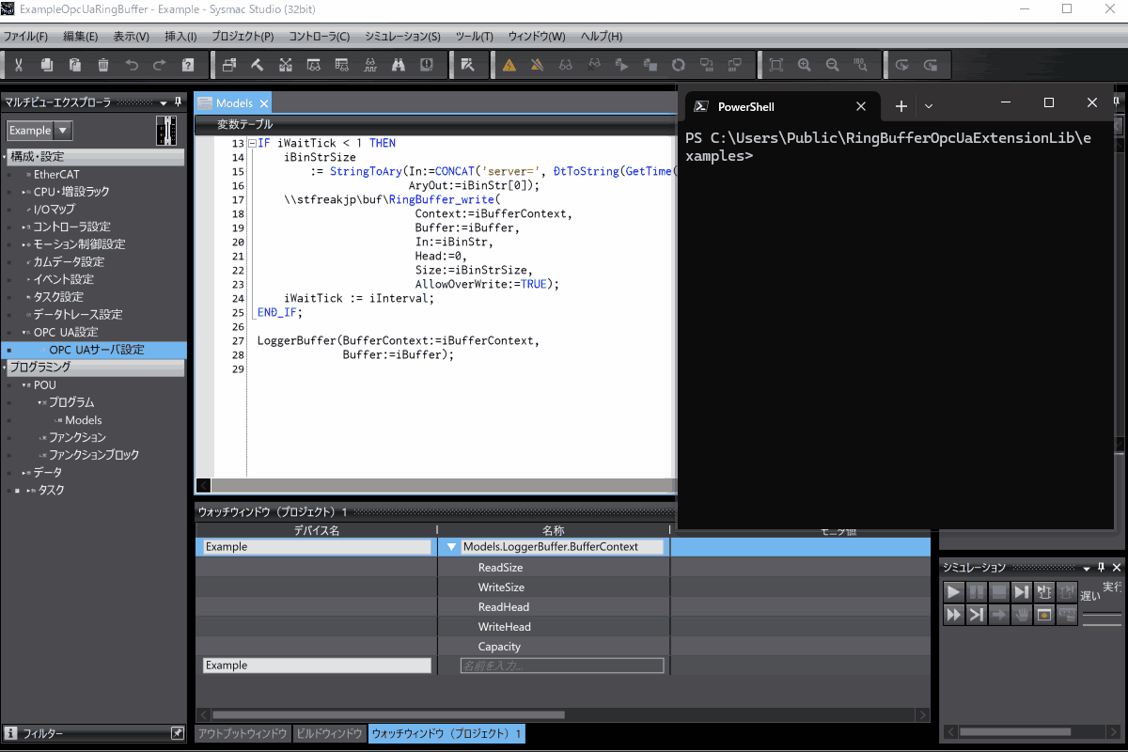The image size is (1128, 752).
Task: Select EtherCAT in the tree
Action: pyautogui.click(x=56, y=174)
